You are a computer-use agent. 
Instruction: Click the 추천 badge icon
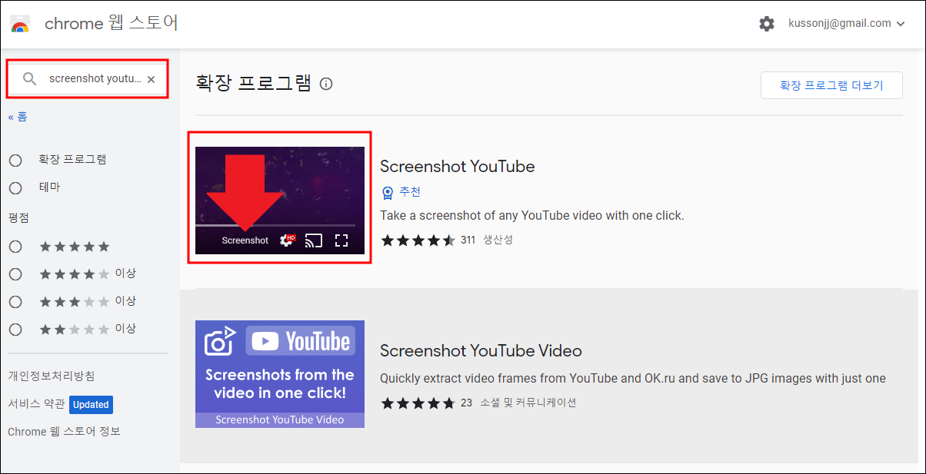[x=388, y=192]
